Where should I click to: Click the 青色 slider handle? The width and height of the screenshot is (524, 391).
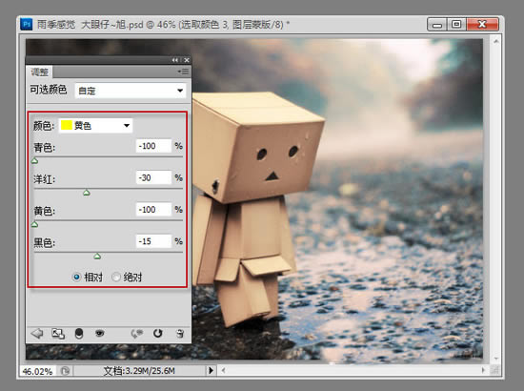[x=34, y=161]
